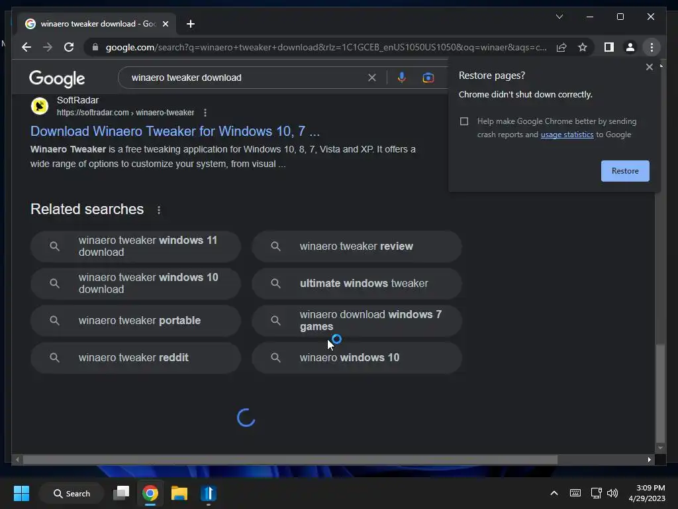Click the scroll down arrow
This screenshot has width=678, height=509.
pos(660,448)
